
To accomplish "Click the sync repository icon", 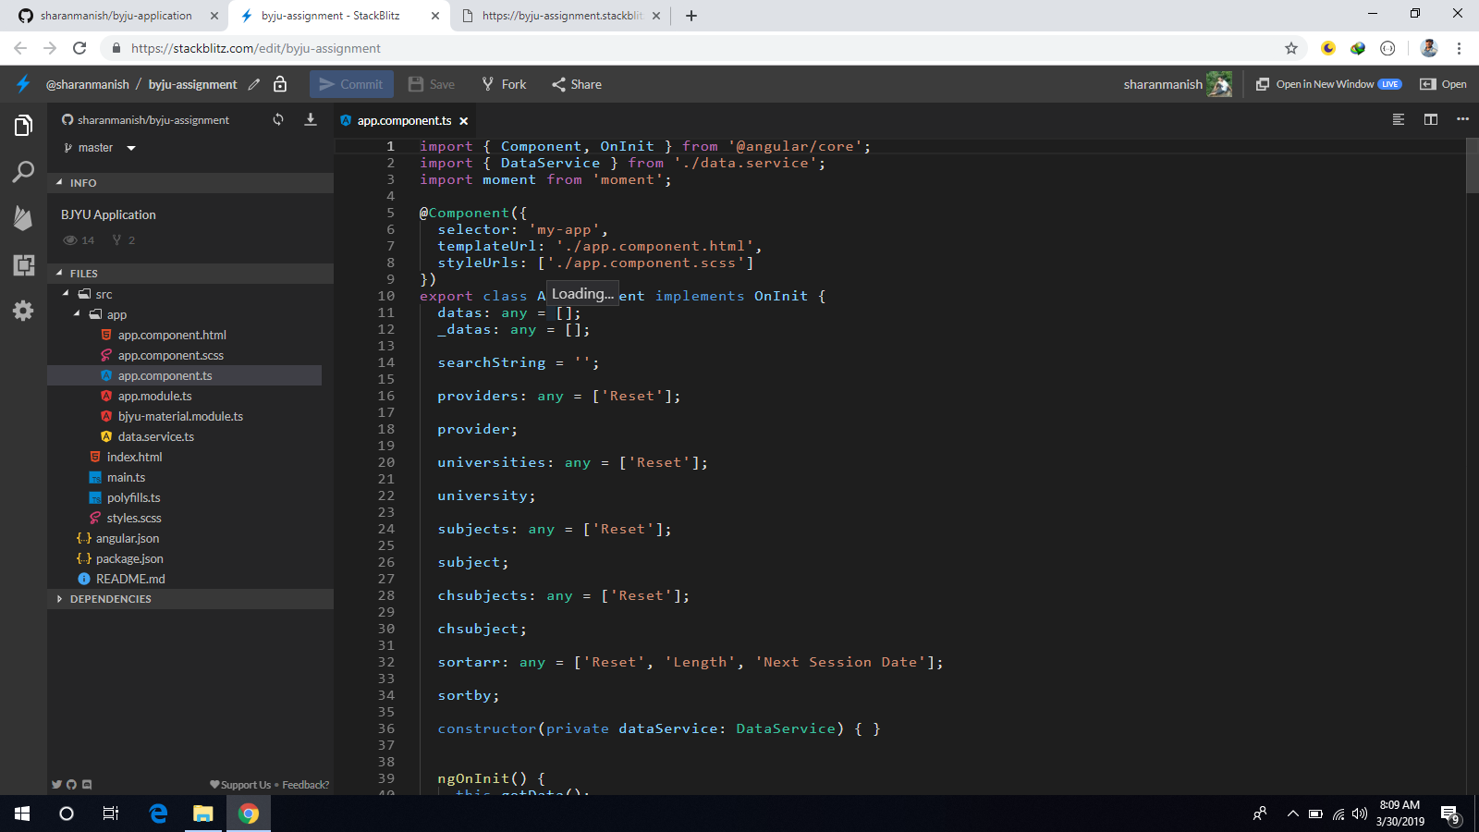I will 278,119.
